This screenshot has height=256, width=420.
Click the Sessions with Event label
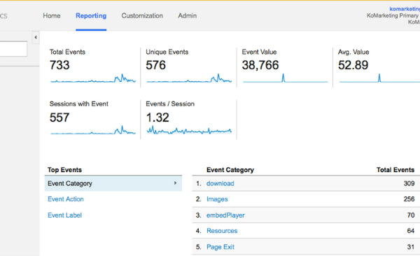point(78,104)
